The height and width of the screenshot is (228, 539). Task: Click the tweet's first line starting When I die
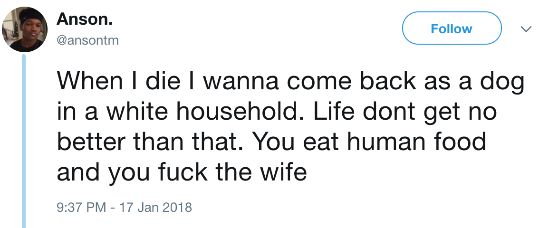pos(290,83)
